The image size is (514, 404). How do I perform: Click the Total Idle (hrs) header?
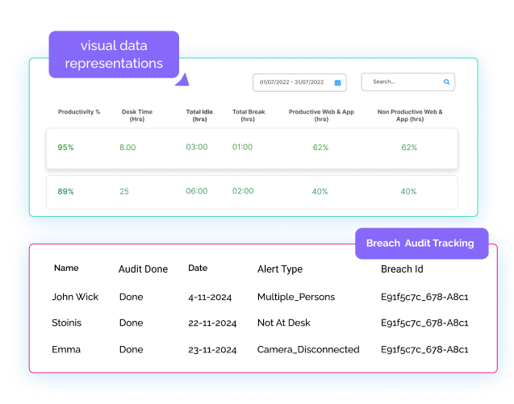[x=199, y=115]
